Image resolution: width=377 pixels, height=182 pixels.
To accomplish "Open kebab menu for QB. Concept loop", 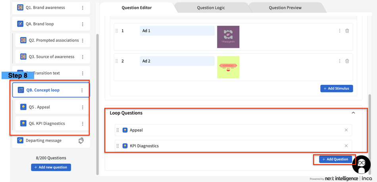I will pos(82,90).
